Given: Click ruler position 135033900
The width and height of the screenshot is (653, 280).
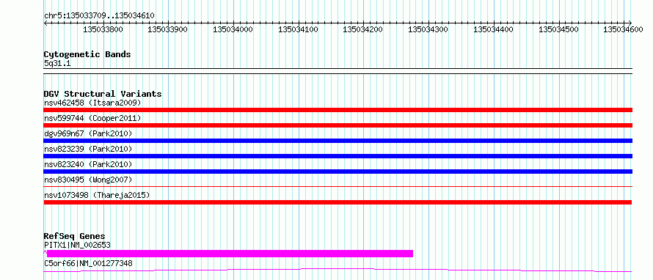Looking at the screenshot, I should point(168,29).
